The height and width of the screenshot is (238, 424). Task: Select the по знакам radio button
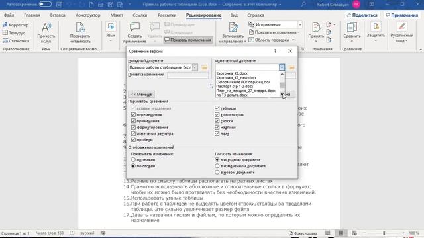coord(133,160)
